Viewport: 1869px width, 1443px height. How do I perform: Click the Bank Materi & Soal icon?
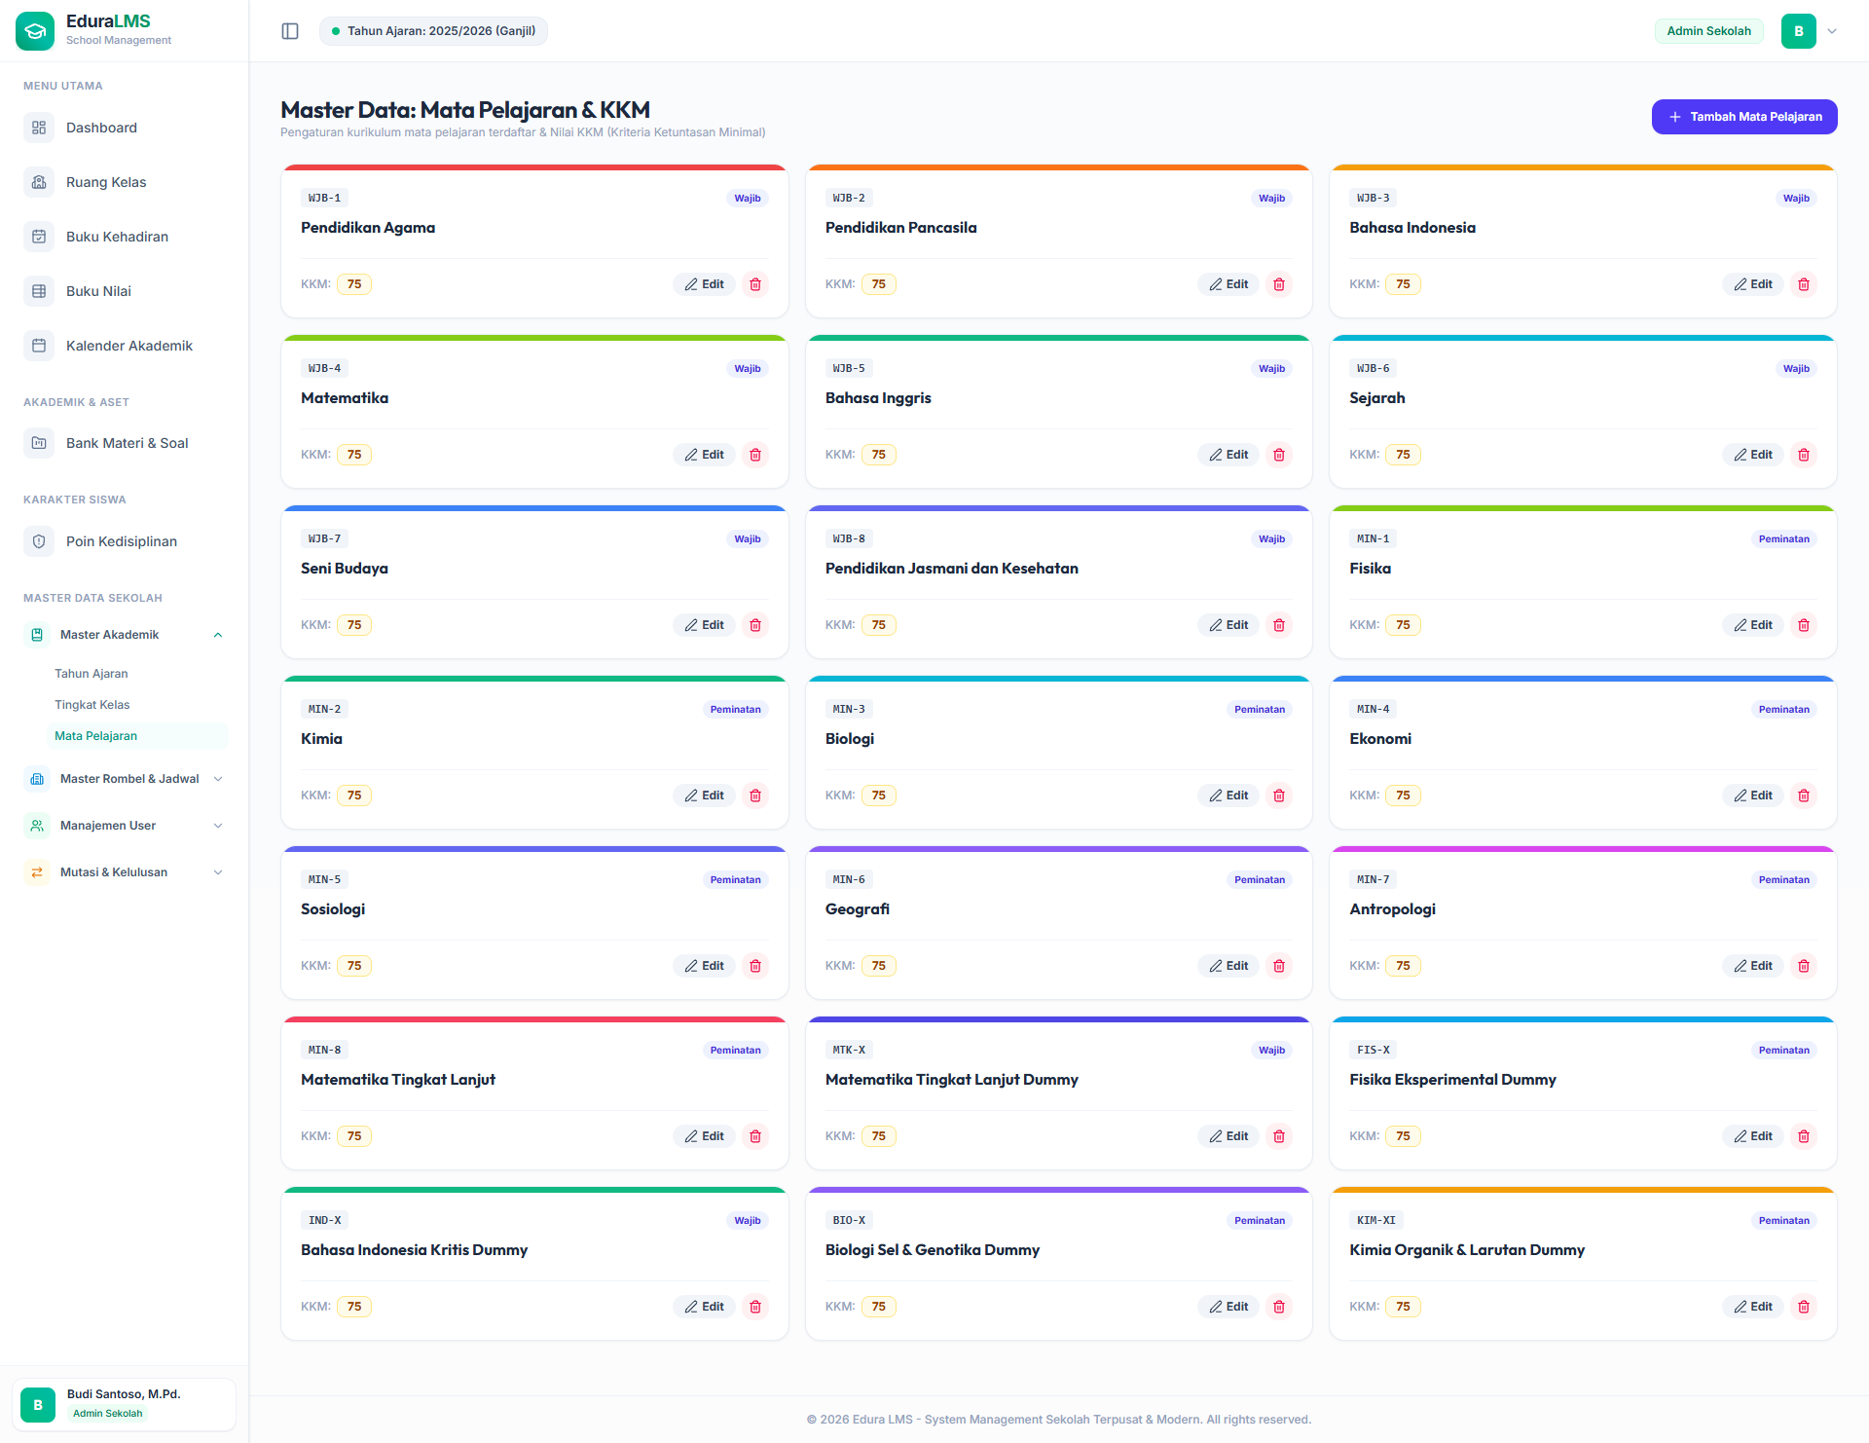[x=39, y=443]
